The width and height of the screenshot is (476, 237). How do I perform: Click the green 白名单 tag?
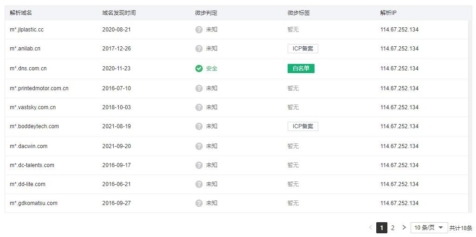pos(301,69)
